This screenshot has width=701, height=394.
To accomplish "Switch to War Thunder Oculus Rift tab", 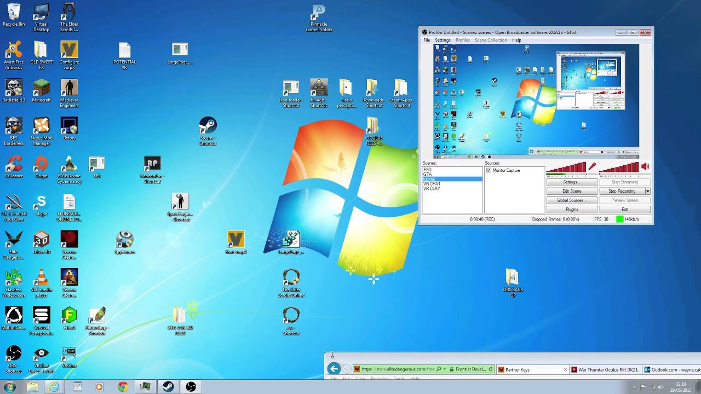I will [x=605, y=369].
